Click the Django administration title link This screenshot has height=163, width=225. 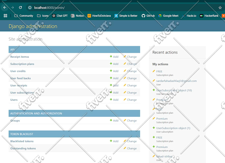tap(33, 26)
